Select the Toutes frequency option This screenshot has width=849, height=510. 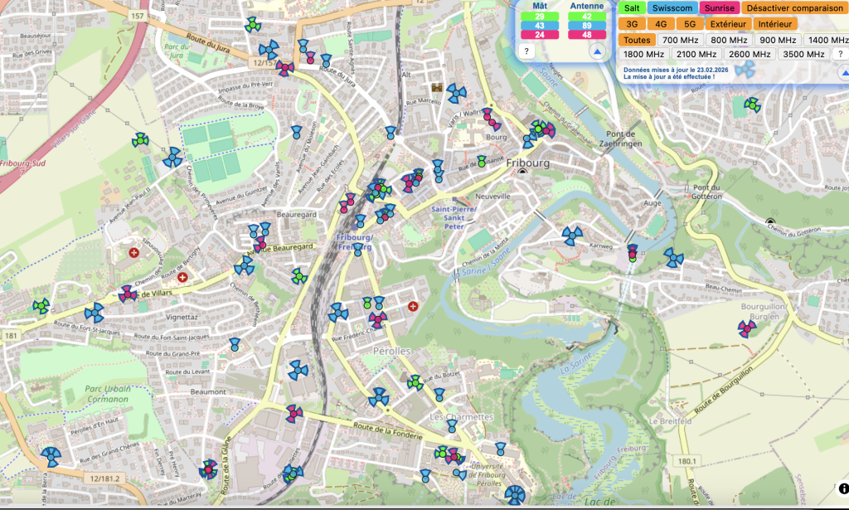click(636, 40)
